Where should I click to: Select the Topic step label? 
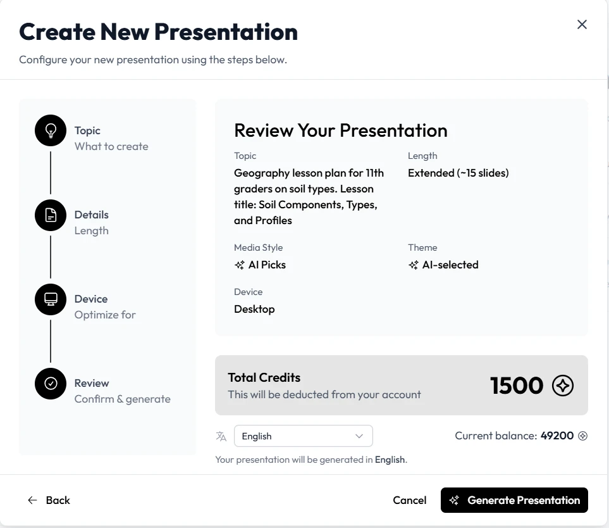tap(87, 130)
